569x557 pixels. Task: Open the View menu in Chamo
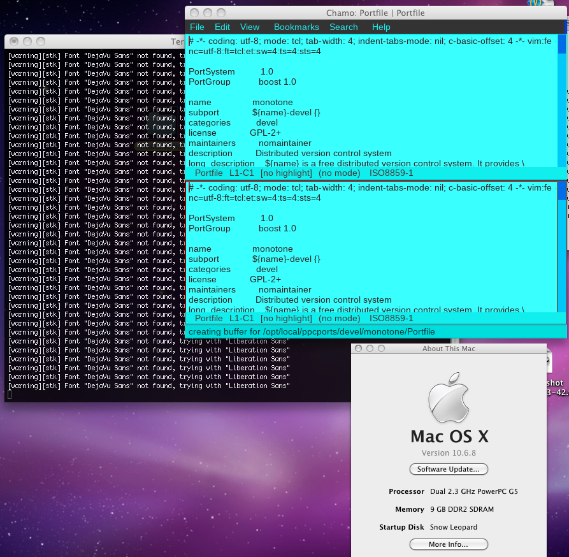[x=250, y=27]
